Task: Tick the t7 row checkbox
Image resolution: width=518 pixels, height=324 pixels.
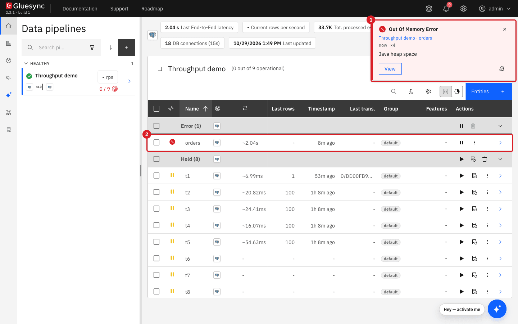Action: coord(156,275)
